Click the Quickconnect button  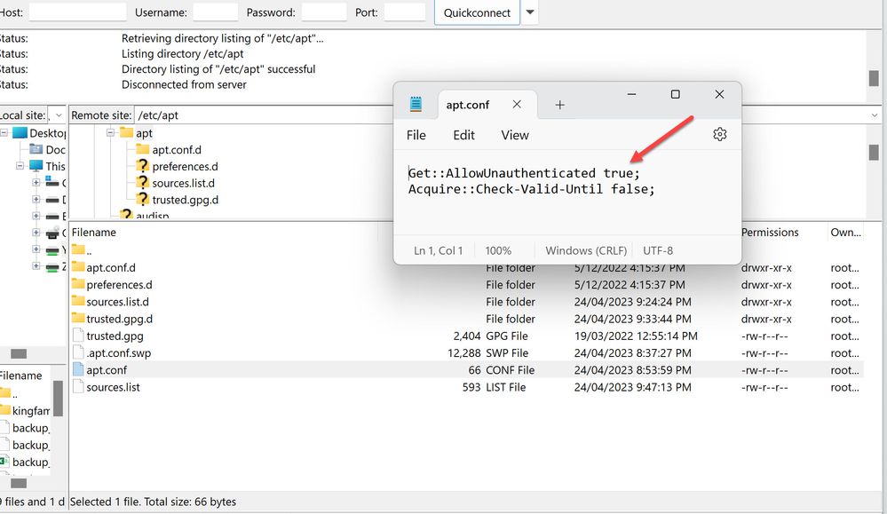[477, 12]
